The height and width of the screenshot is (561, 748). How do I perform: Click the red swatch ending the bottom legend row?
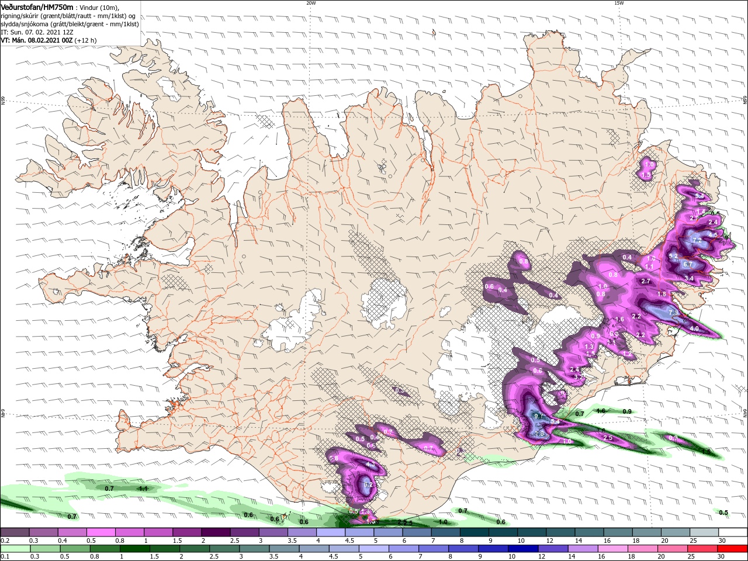coord(732,549)
